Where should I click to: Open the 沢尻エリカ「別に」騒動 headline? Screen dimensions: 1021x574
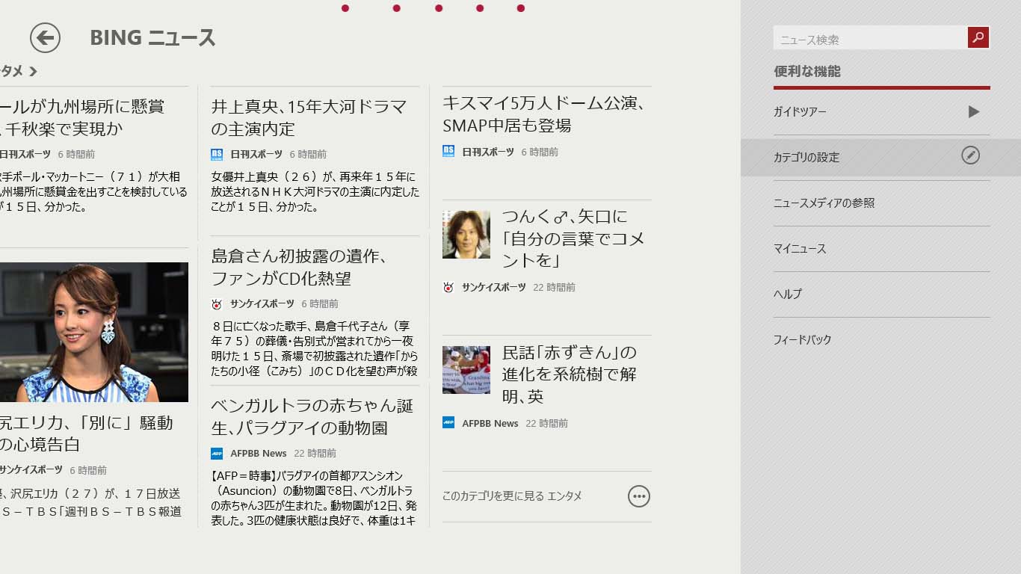pos(86,433)
